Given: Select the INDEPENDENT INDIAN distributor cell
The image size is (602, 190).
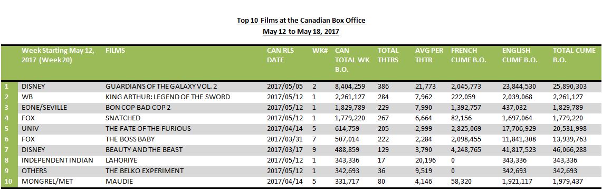Looking at the screenshot, I should point(57,160).
